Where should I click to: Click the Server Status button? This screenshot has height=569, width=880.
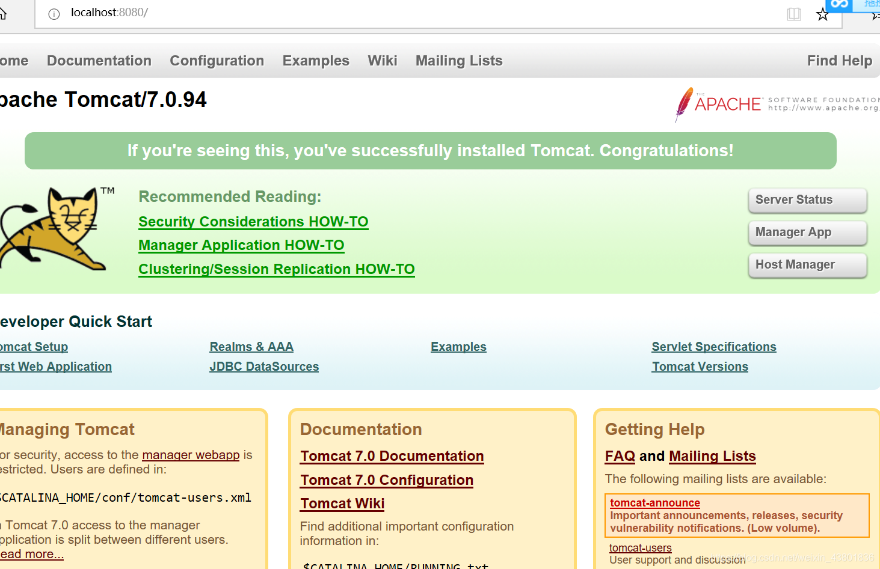[x=807, y=200]
